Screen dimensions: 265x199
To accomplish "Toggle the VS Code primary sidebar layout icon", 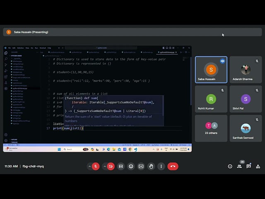I will [x=164, y=48].
